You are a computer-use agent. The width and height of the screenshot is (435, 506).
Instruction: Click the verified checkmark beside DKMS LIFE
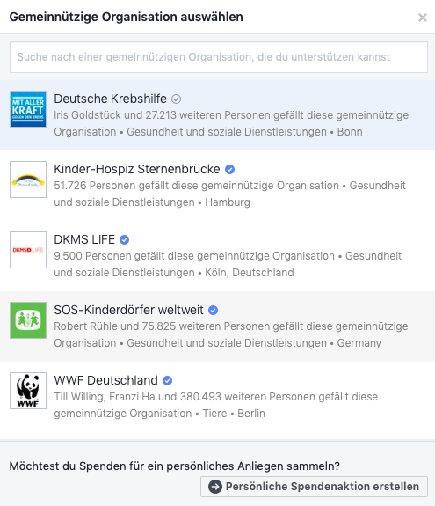[125, 239]
